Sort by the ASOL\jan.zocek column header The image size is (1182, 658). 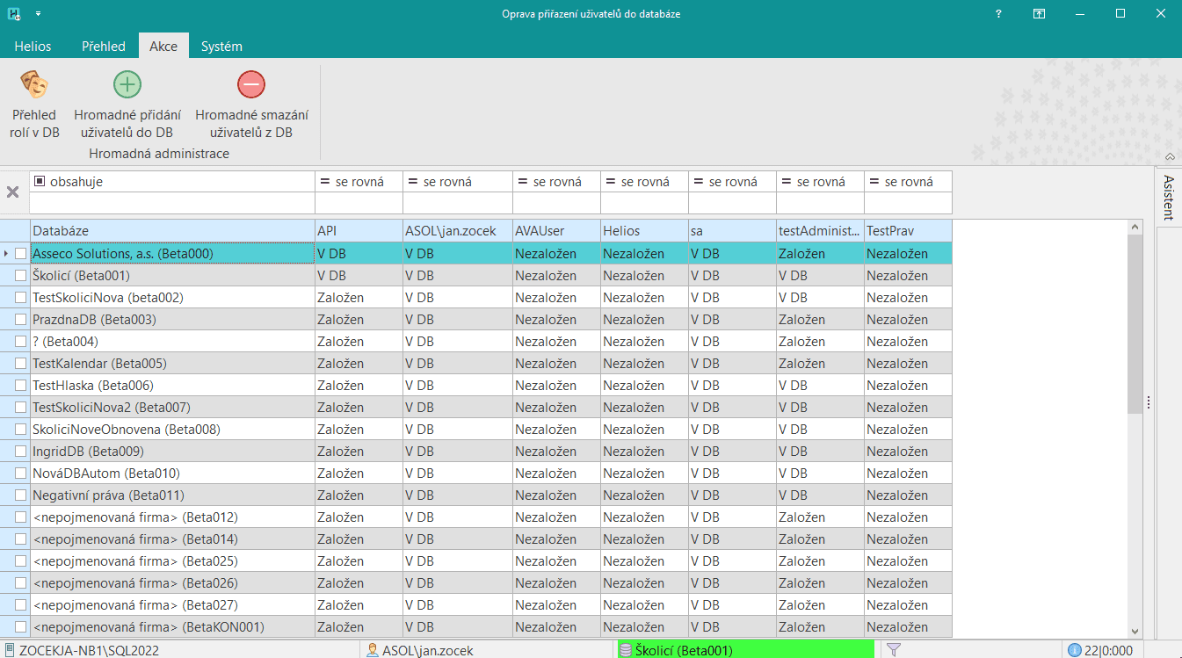458,231
